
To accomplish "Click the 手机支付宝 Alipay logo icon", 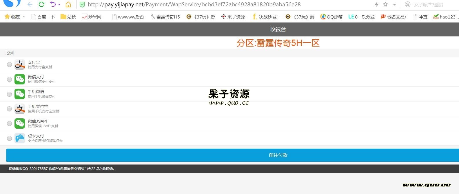I will (20, 109).
